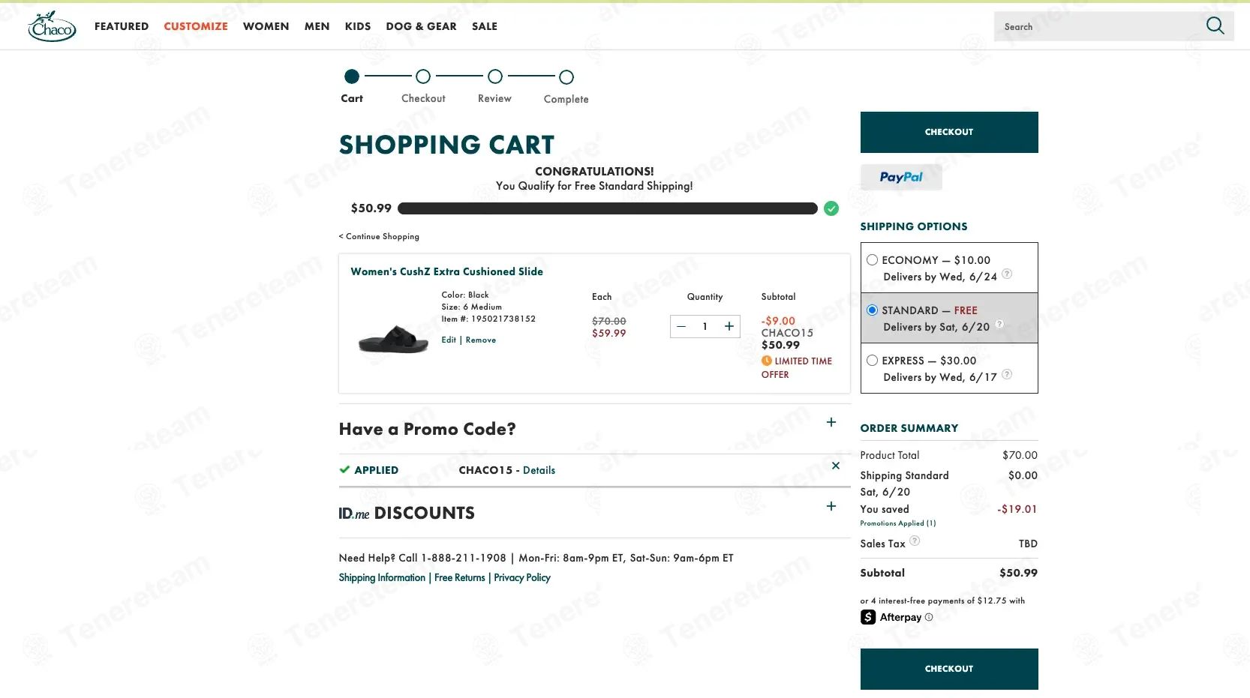This screenshot has width=1250, height=698.
Task: Click the Checkout step circle
Action: [423, 76]
